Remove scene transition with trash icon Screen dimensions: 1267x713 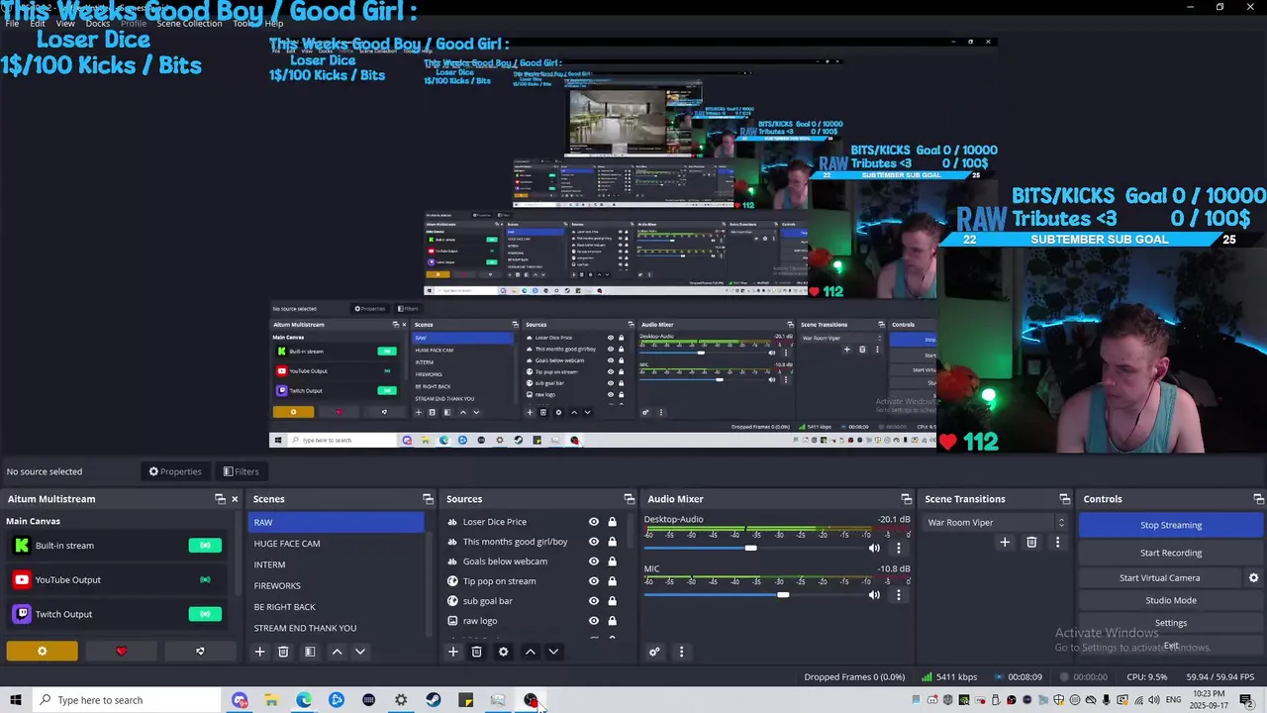1031,542
